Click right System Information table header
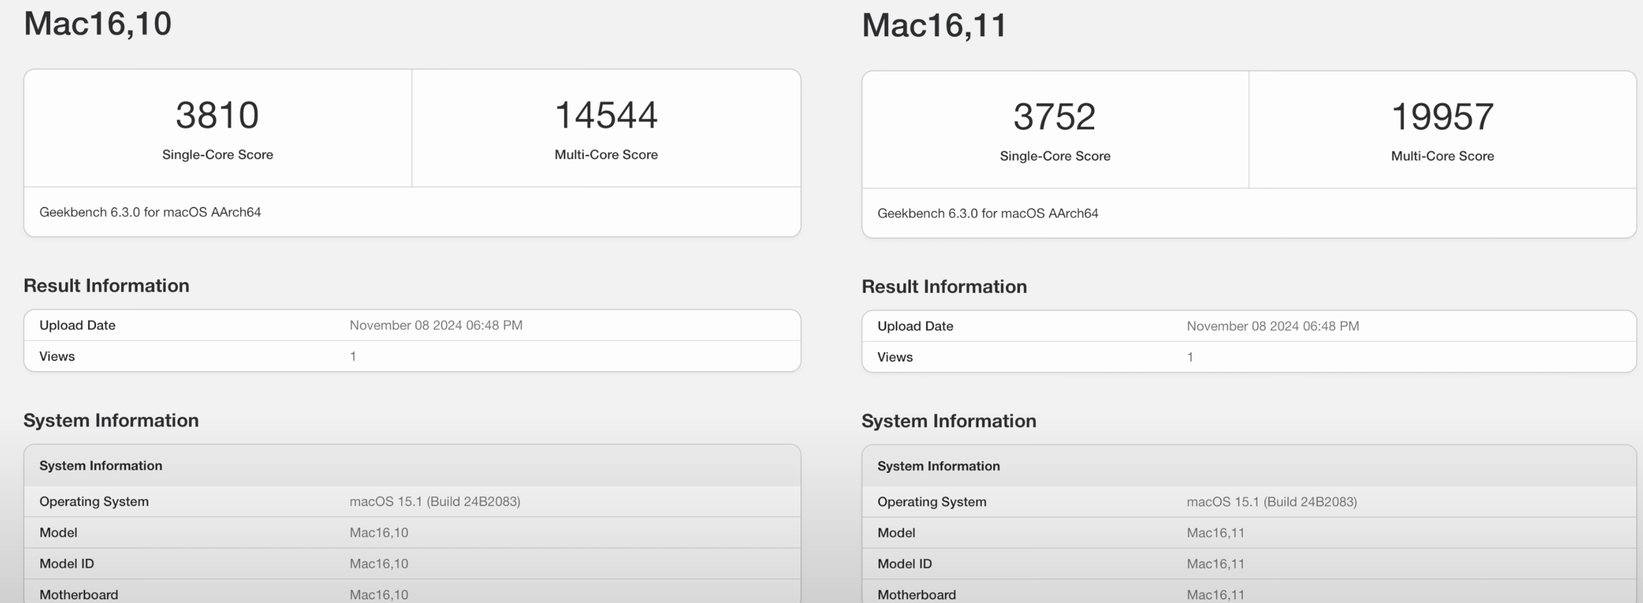This screenshot has height=603, width=1643. coord(938,466)
